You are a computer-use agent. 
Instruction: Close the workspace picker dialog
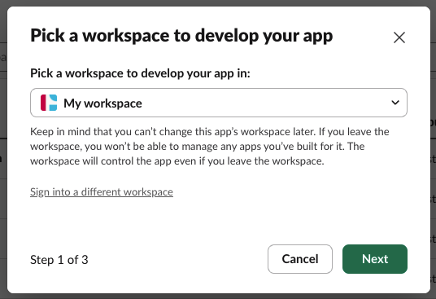[399, 37]
